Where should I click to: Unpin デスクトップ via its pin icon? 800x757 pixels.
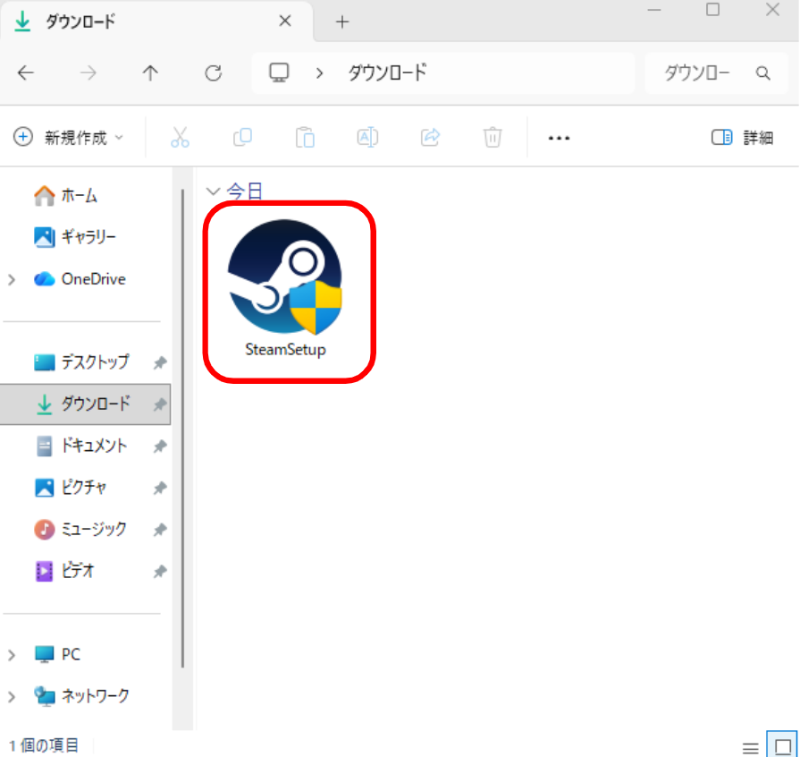click(x=160, y=362)
